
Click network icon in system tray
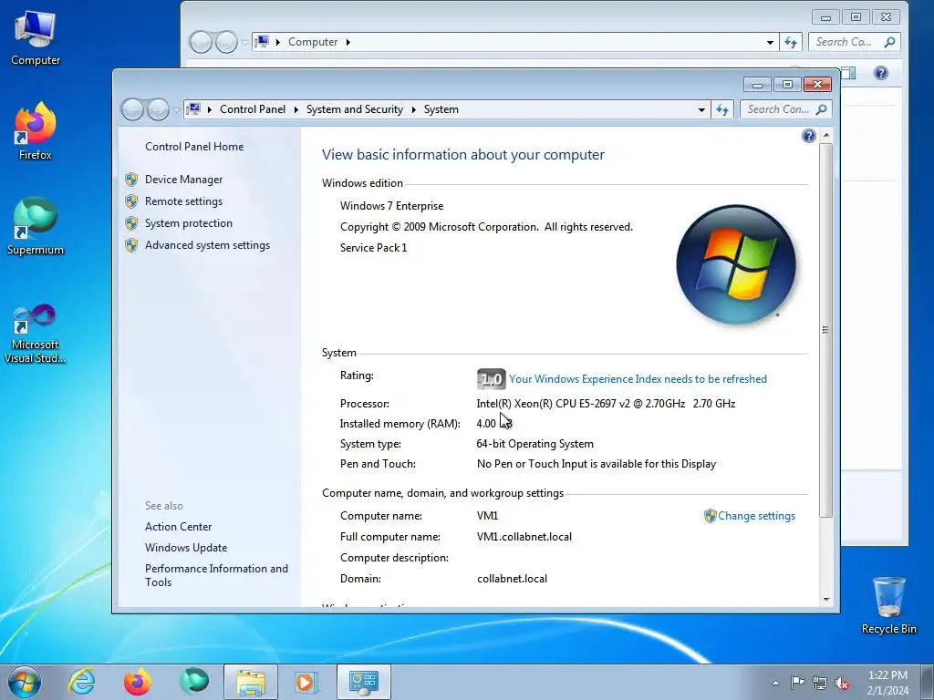(820, 684)
